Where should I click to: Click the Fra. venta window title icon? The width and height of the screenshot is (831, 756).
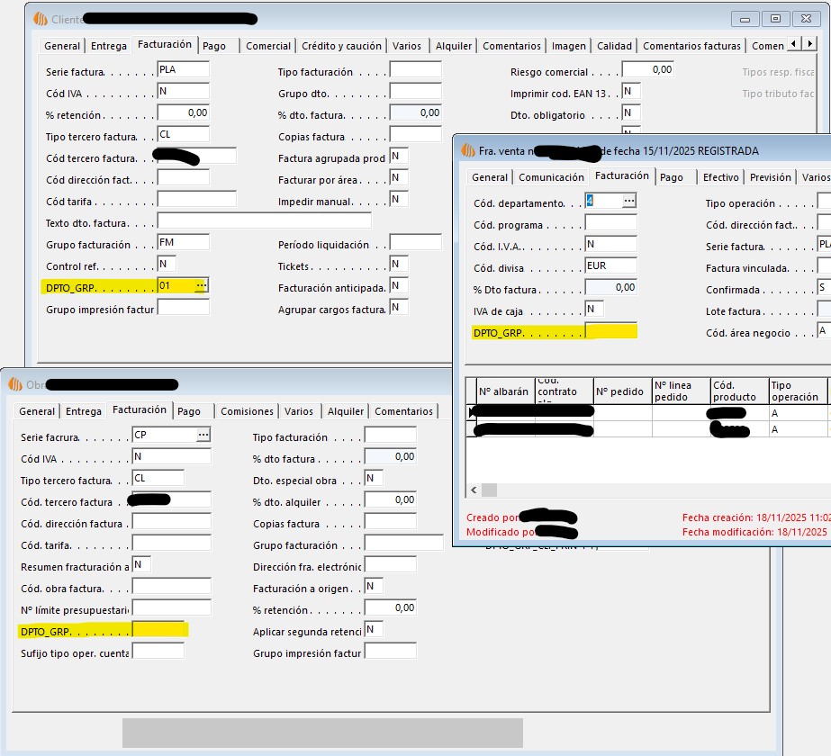[x=467, y=150]
